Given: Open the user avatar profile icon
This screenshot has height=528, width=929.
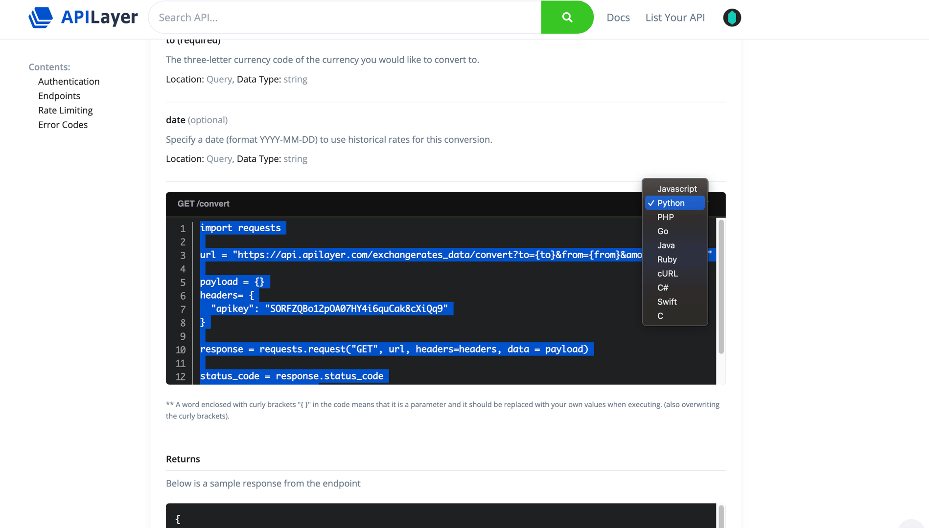Looking at the screenshot, I should 732,18.
